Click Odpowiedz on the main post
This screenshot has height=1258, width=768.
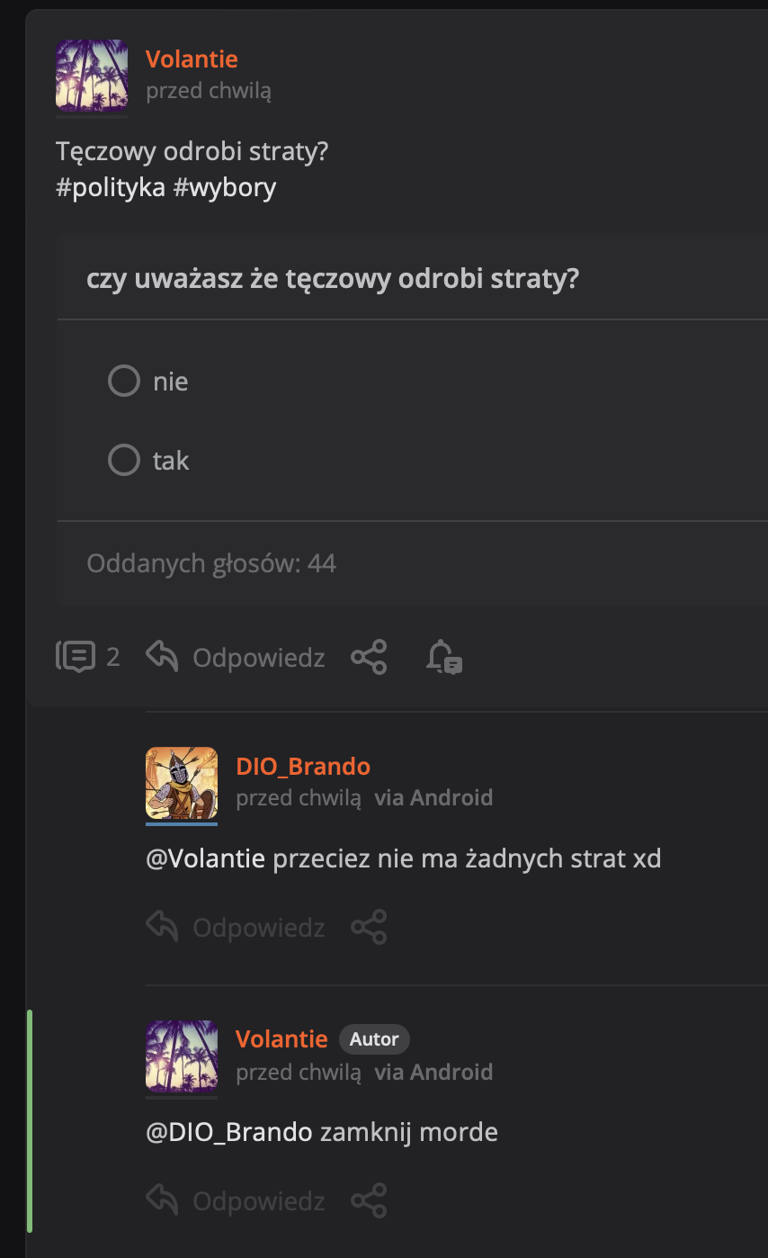tap(258, 658)
